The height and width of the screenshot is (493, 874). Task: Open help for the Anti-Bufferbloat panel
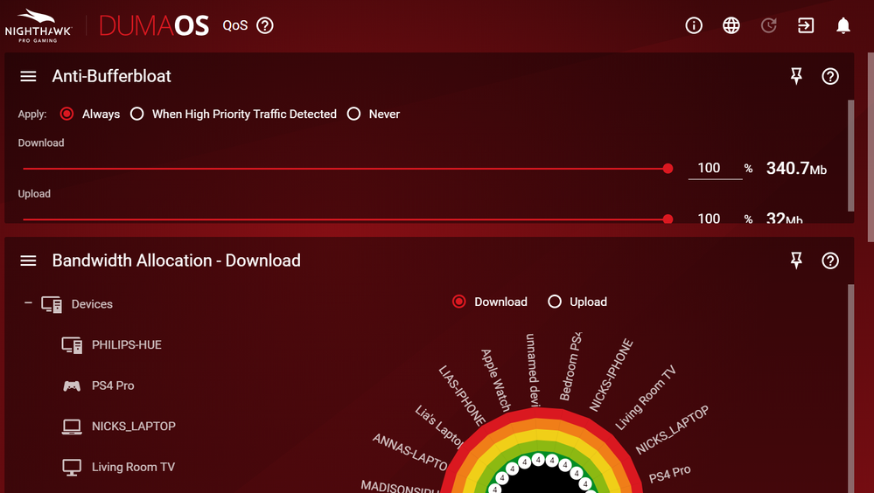[830, 76]
